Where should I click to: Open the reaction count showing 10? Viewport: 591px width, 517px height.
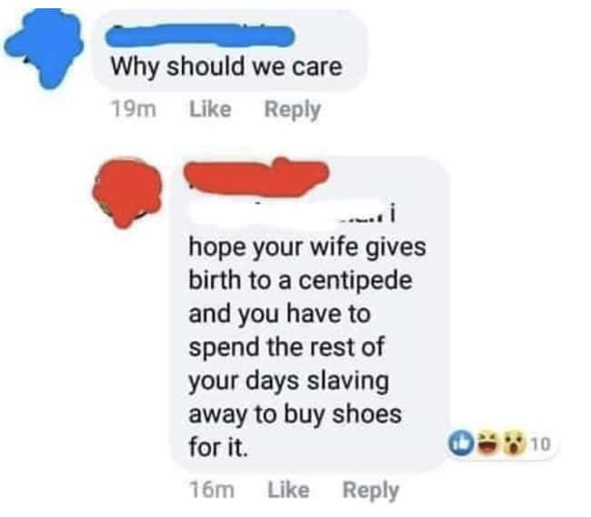(x=541, y=444)
